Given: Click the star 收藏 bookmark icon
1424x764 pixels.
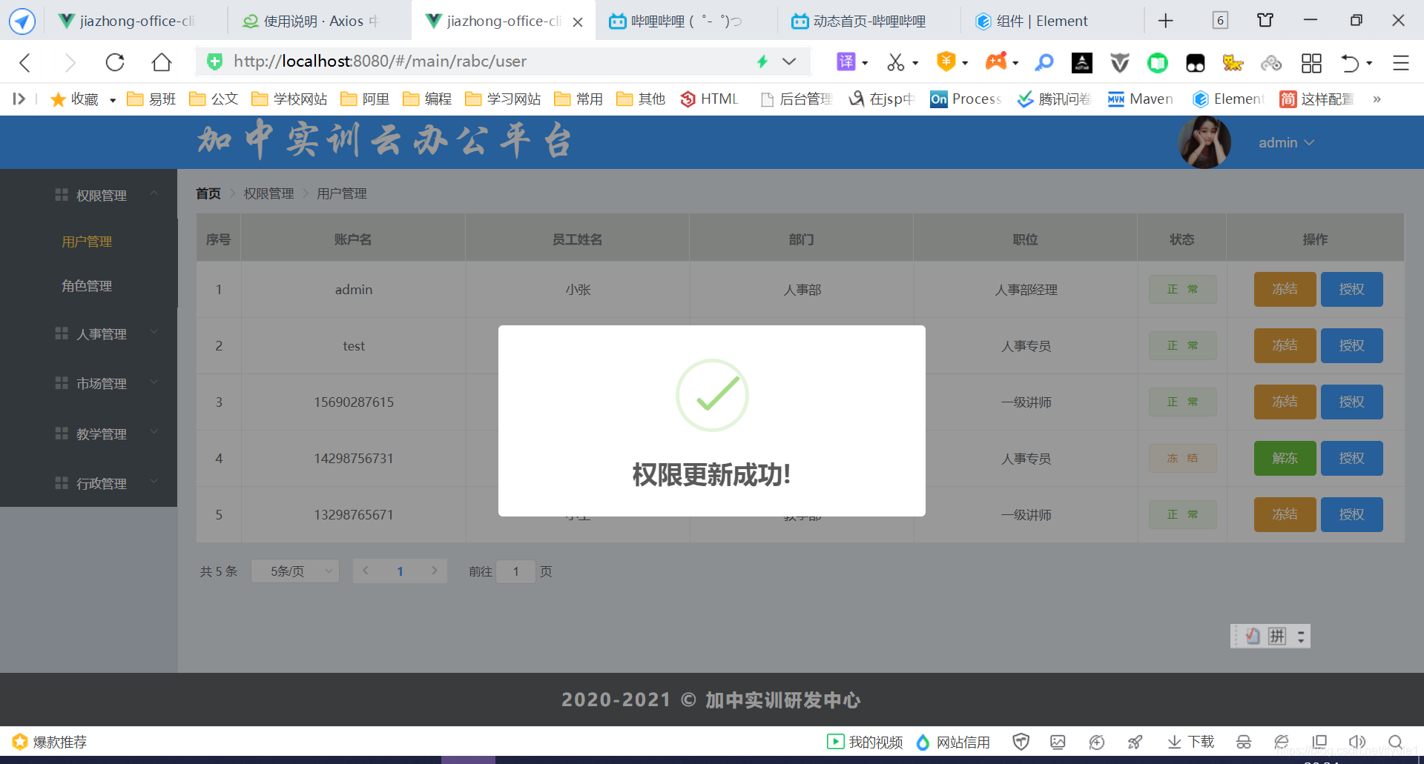Looking at the screenshot, I should click(x=58, y=99).
